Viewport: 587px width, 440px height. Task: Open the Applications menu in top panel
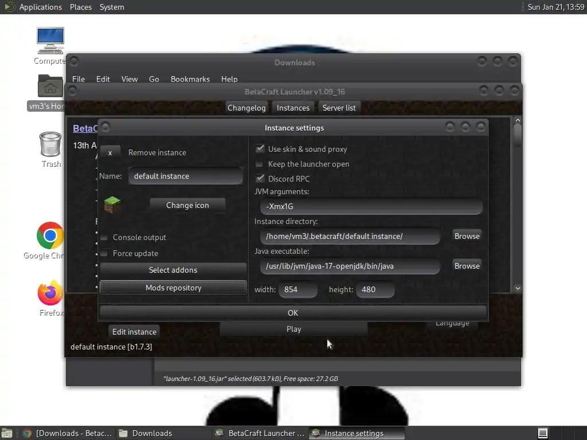point(41,7)
